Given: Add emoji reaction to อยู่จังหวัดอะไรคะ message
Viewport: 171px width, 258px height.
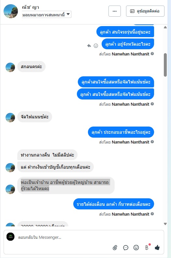Looking at the screenshot, I should 96,46.
